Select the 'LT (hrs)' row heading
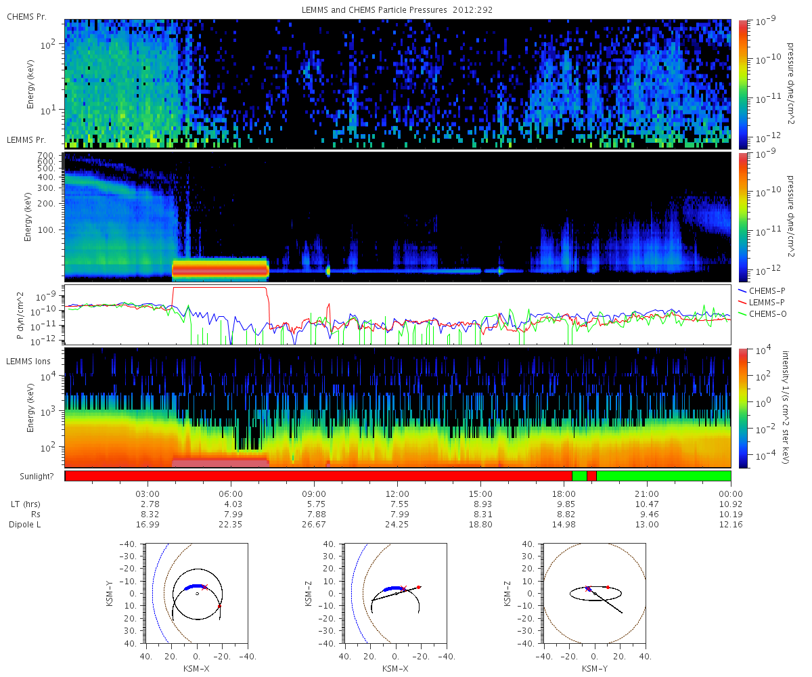Viewport: 812px width, 677px height. [x=25, y=504]
